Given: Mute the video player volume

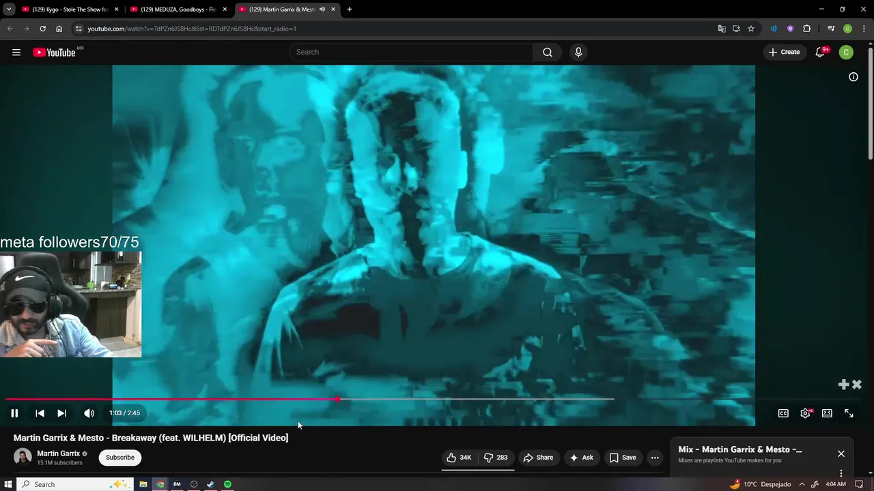Looking at the screenshot, I should tap(89, 413).
